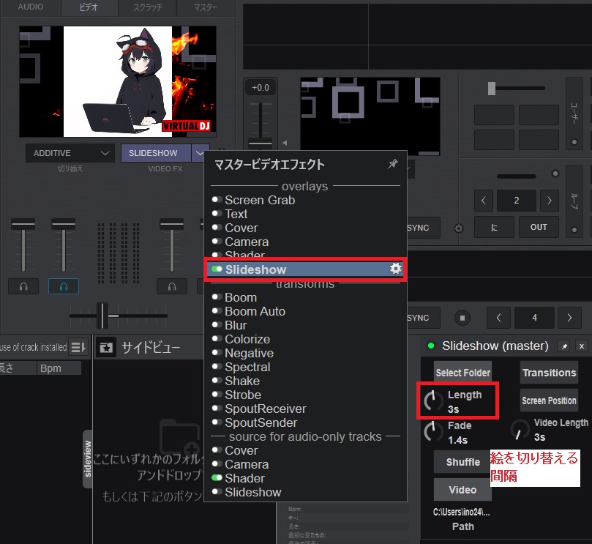This screenshot has width=592, height=544.
Task: Decrease loop size left of value 2
Action: (x=484, y=201)
